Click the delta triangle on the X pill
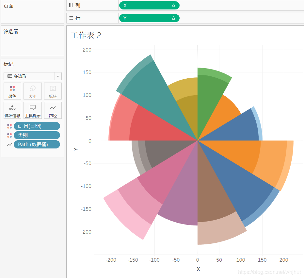 tap(173, 6)
